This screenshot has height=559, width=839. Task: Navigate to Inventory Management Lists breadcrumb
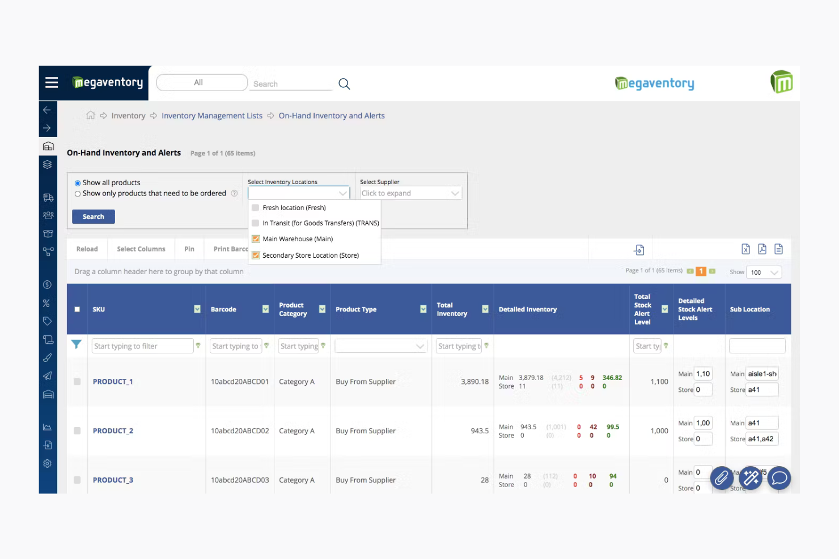[211, 116]
